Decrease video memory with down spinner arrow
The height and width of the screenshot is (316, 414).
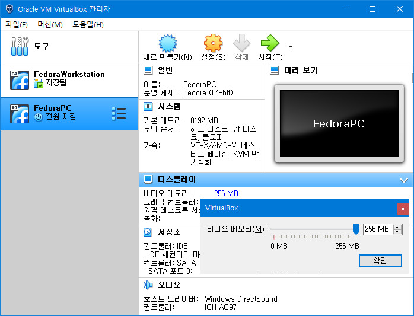click(397, 232)
